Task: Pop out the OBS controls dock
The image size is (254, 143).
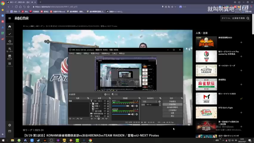Action: 182,98
